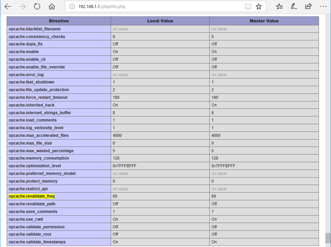Click the address bar URL 192.168.1.1/phpinfo.php

(x=102, y=7)
